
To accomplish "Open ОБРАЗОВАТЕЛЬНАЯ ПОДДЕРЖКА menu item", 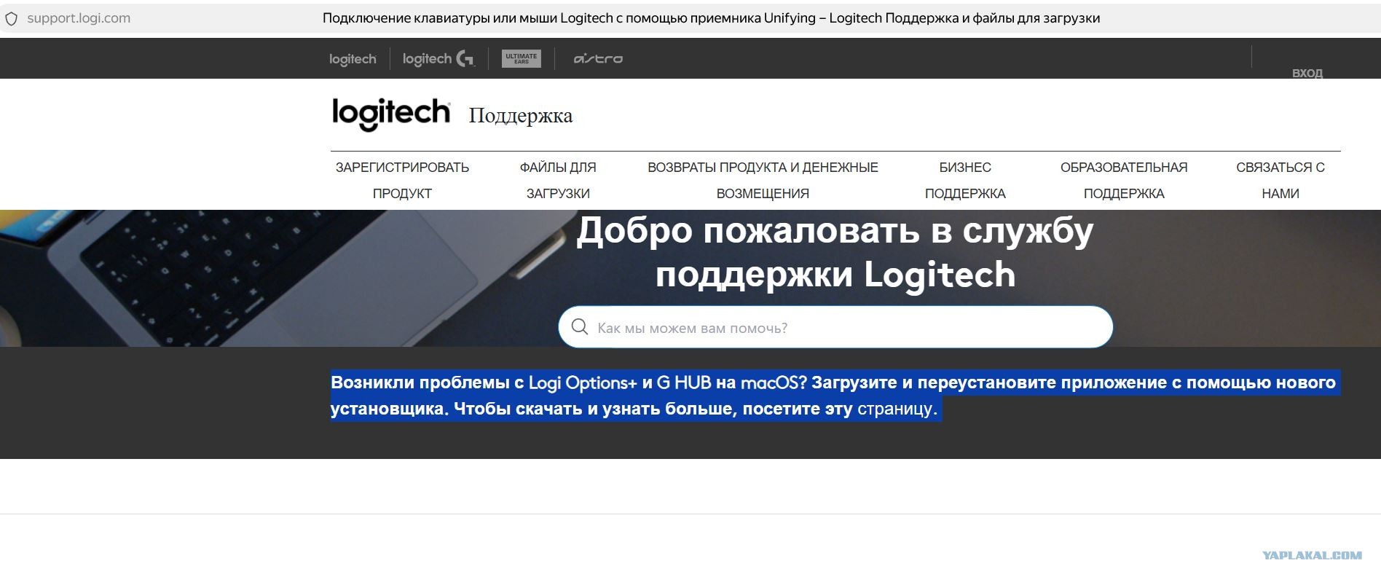I will 1124,180.
